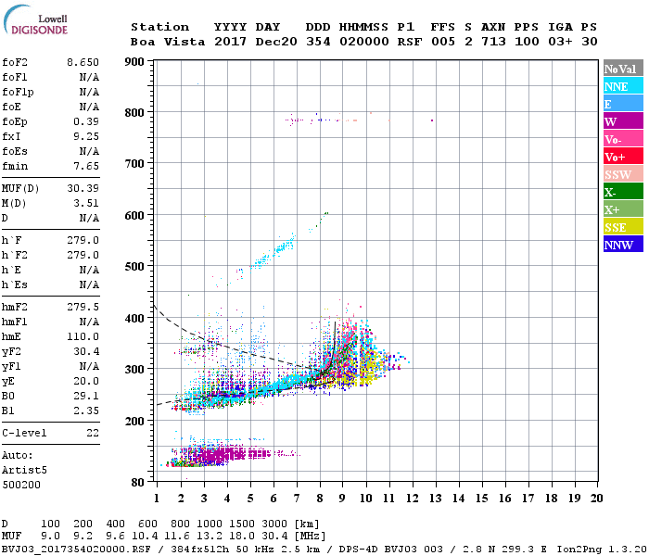The width and height of the screenshot is (649, 556).
Task: Click the yE value 20.0
Action: click(86, 382)
